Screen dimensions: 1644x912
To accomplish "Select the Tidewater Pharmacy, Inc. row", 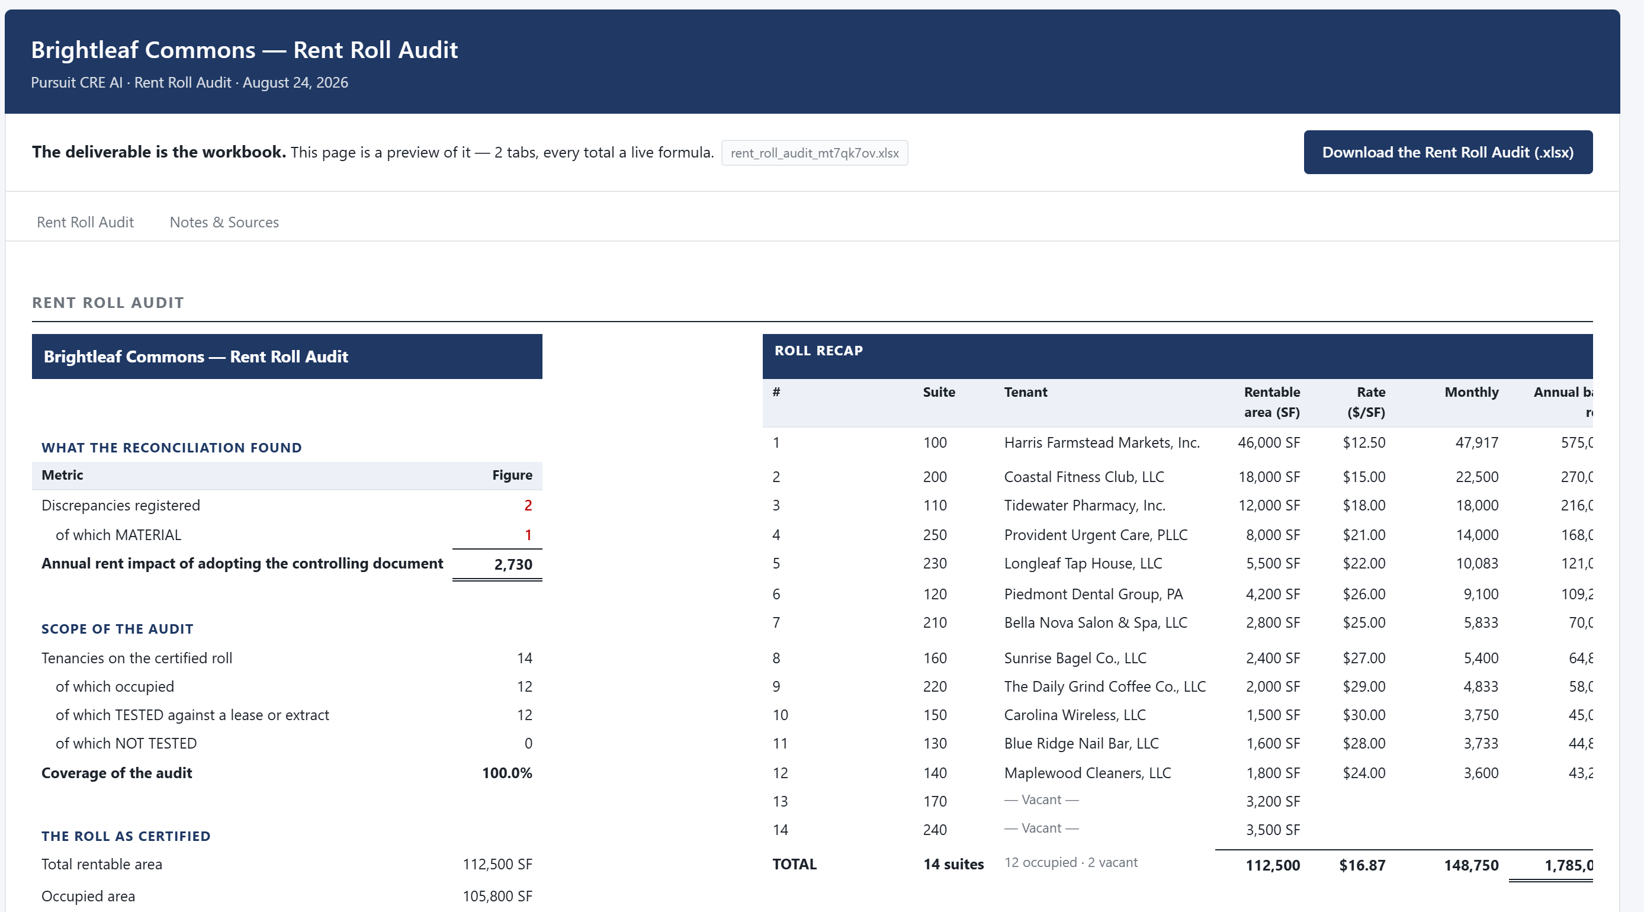I will (1177, 506).
